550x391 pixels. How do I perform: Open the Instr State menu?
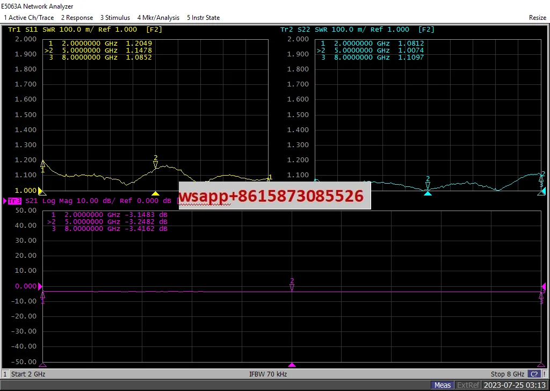[203, 18]
